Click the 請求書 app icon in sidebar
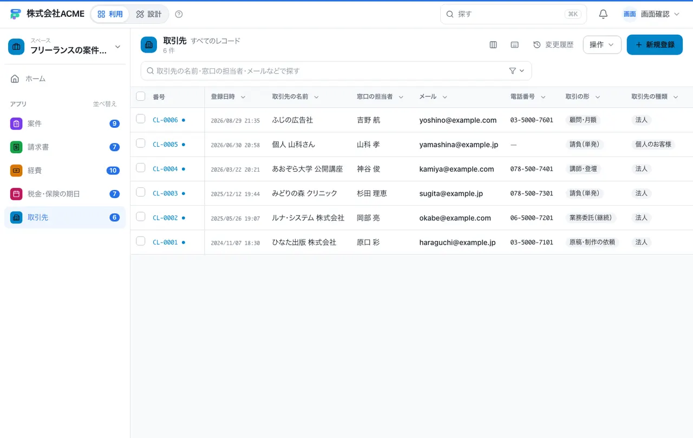Viewport: 693px width, 438px height. pyautogui.click(x=16, y=147)
